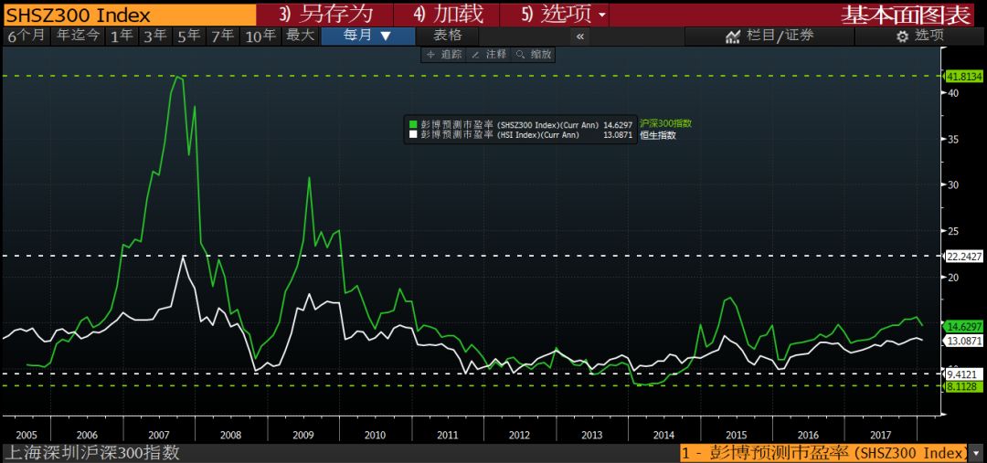Click the 41.8134 high value label
This screenshot has width=987, height=463.
[963, 76]
